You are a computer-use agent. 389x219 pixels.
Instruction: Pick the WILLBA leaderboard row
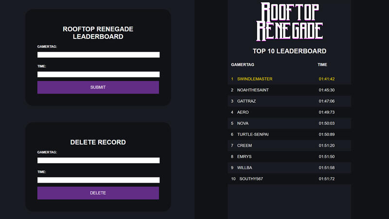click(289, 168)
